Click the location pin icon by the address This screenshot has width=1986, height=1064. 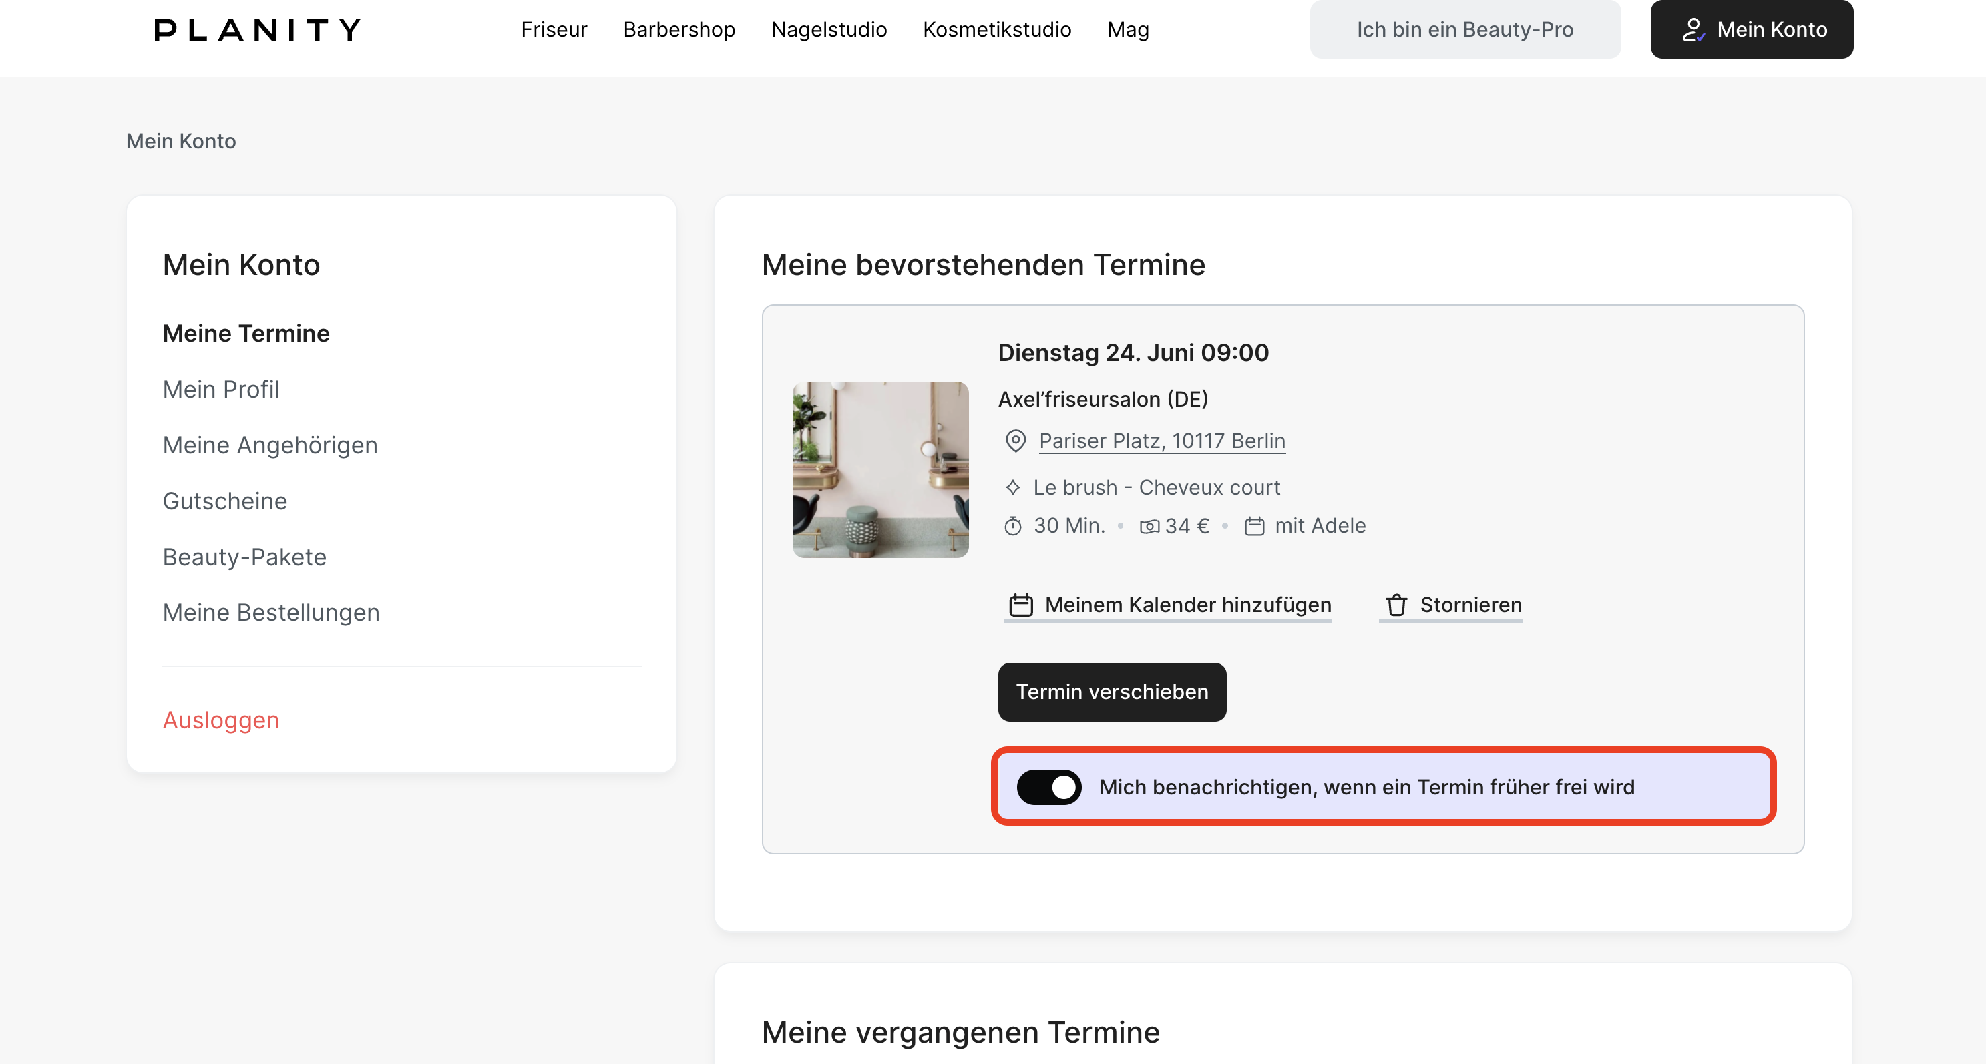click(x=1015, y=441)
